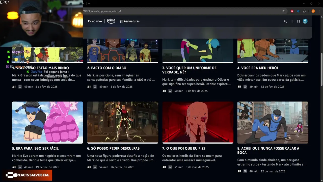
Task: Click the '54 min' duration of episode 6
Action: (104, 167)
